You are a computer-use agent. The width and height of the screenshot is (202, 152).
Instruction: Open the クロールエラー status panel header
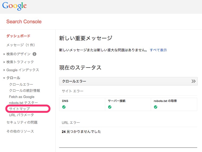pyautogui.click(x=128, y=81)
